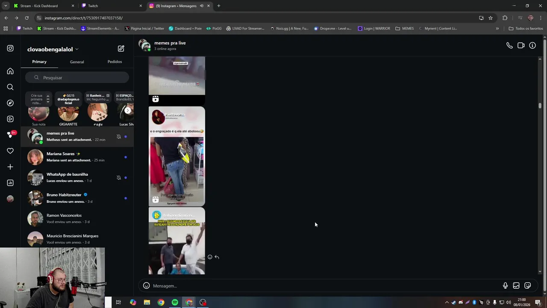547x308 pixels.
Task: Open the Chrome tab search dropdown arrow
Action: [6, 6]
